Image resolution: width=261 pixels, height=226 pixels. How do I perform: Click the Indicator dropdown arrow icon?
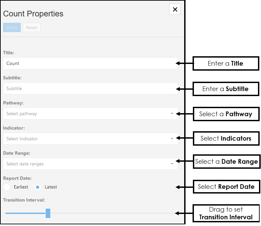click(172, 139)
